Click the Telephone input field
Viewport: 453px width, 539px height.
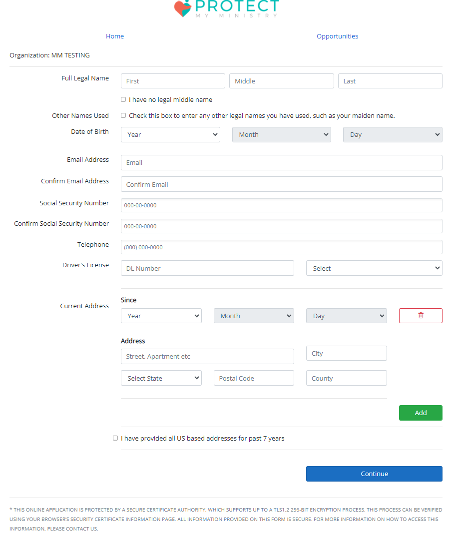tap(281, 247)
